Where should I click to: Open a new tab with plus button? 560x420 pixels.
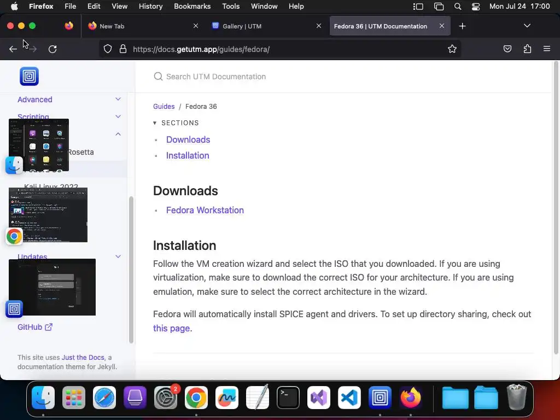point(462,26)
